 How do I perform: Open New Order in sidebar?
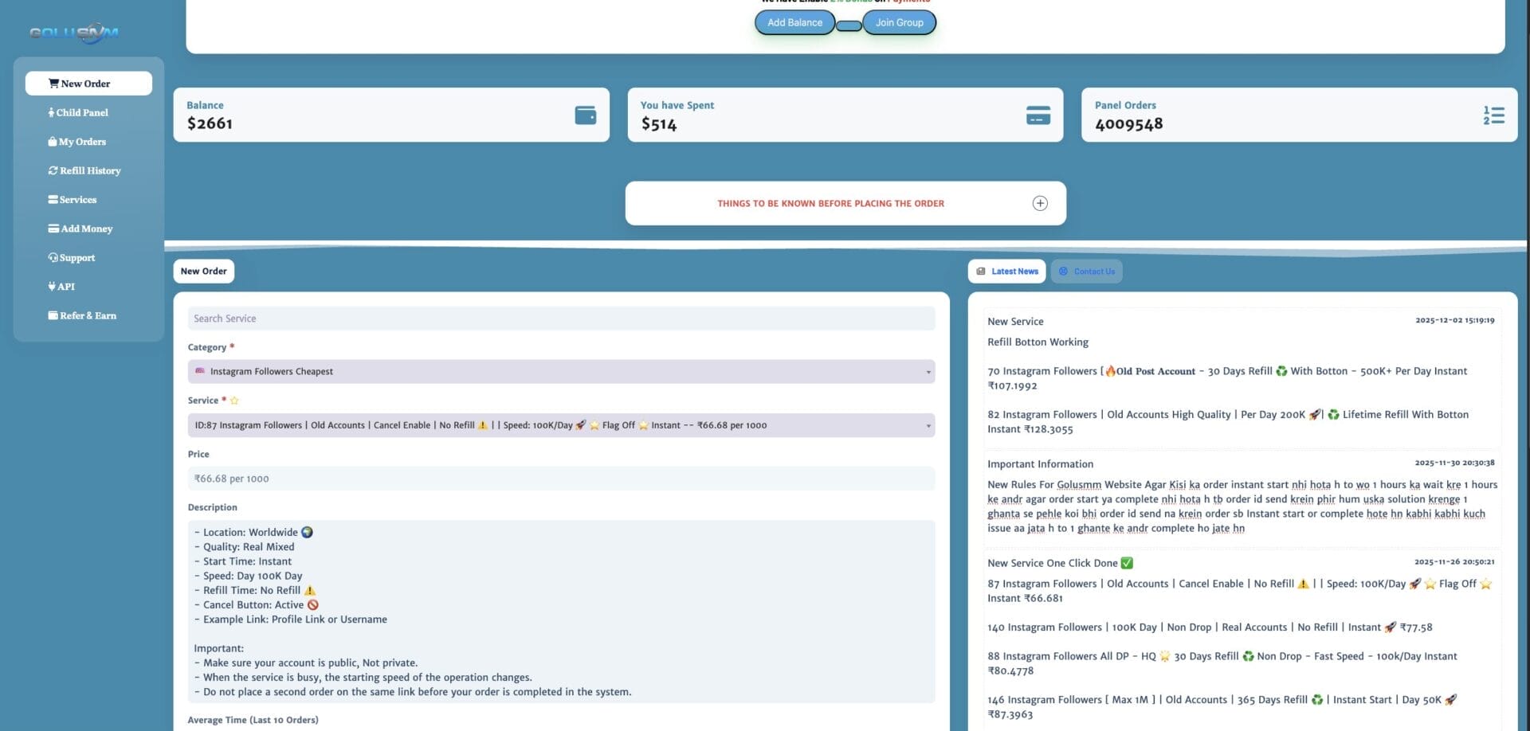[x=88, y=84]
